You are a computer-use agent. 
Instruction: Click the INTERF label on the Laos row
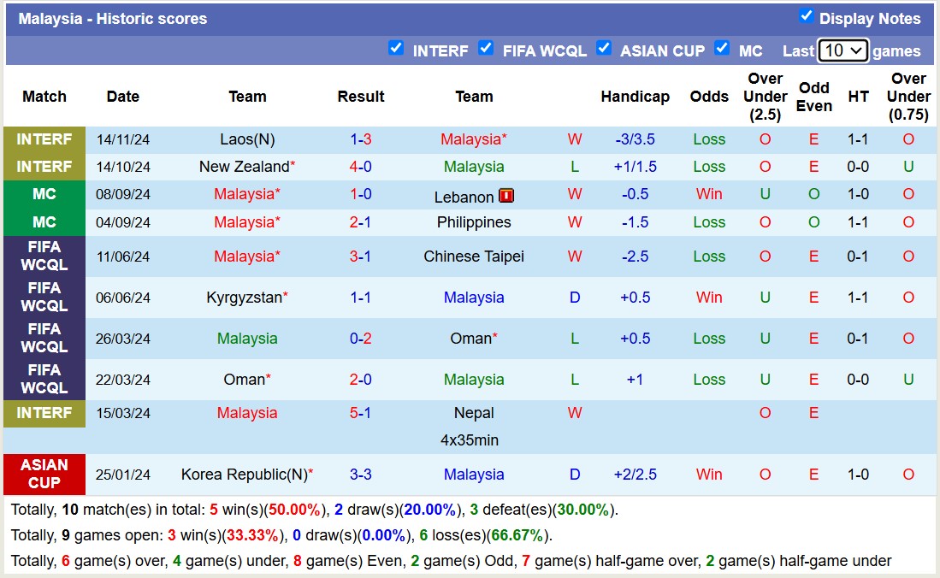pyautogui.click(x=44, y=139)
